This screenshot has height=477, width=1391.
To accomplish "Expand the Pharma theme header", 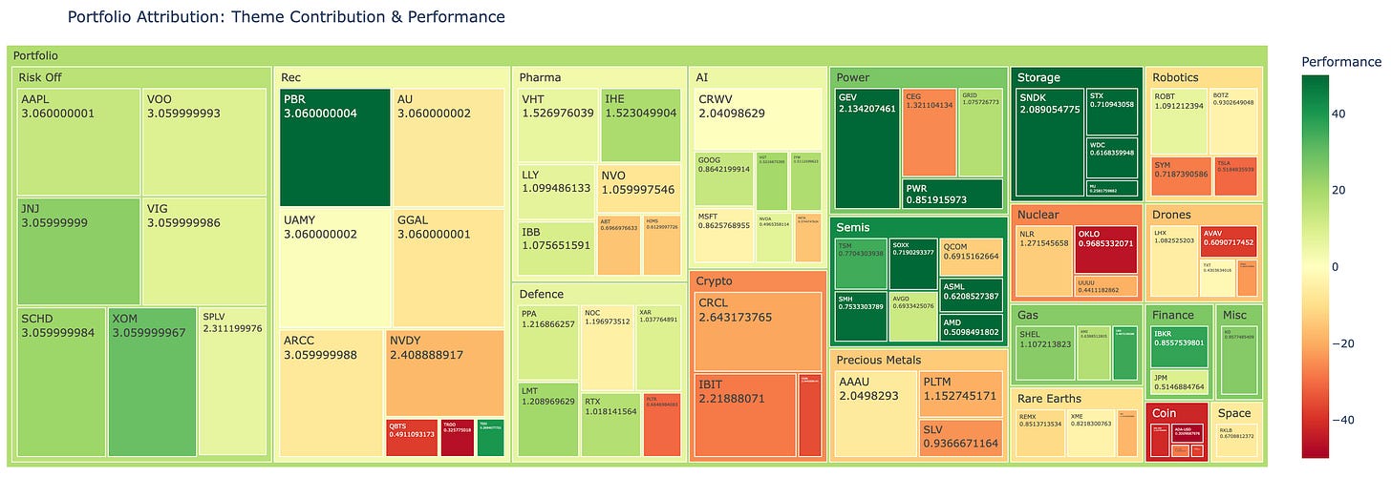I will pos(600,77).
